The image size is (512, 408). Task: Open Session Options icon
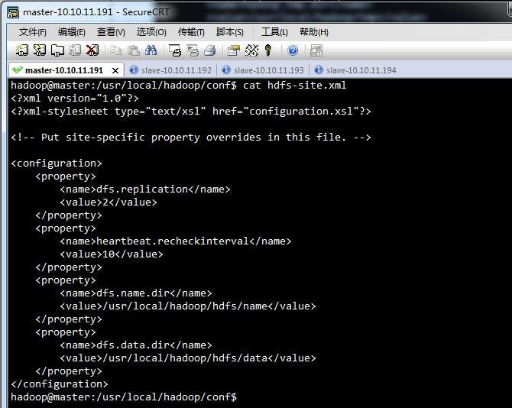click(234, 50)
